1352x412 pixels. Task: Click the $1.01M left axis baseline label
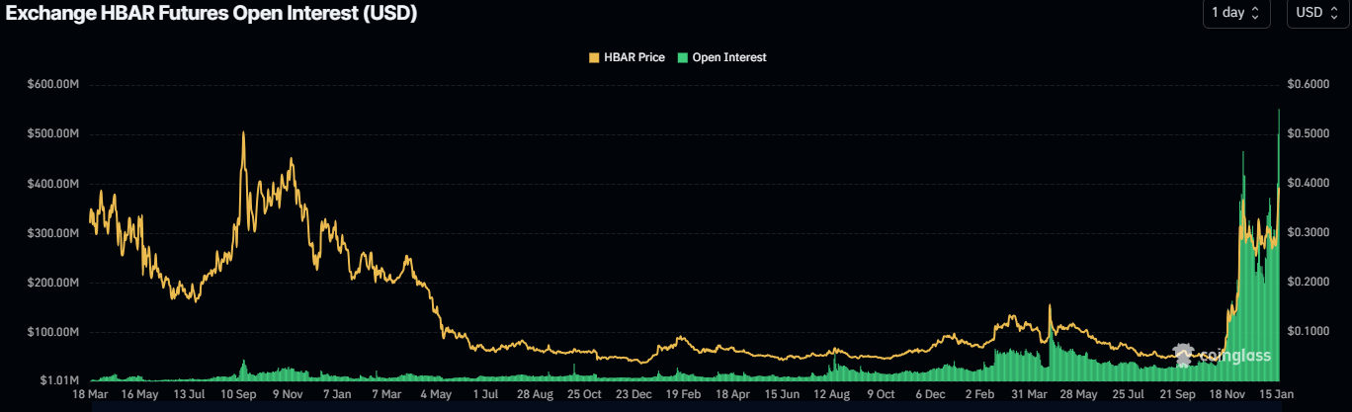click(x=59, y=379)
